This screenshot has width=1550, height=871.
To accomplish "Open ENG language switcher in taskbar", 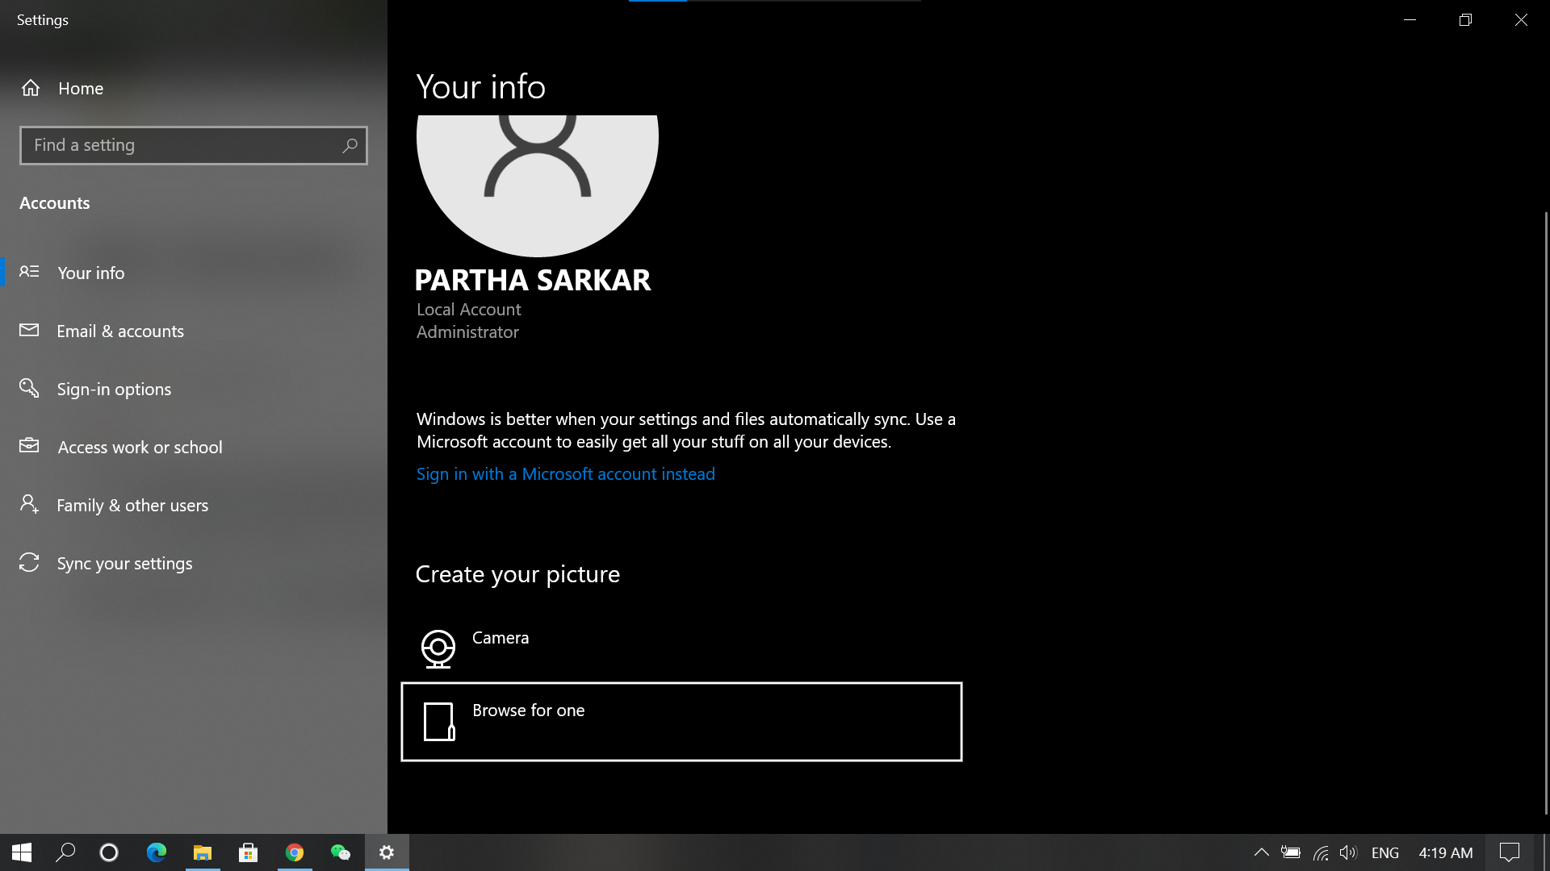I will (1385, 852).
